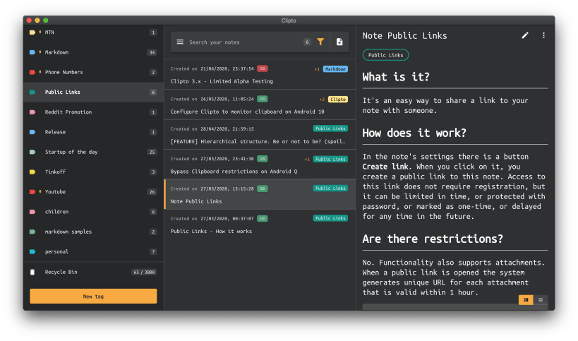
Task: Click the How does it work? heading
Action: (x=414, y=133)
